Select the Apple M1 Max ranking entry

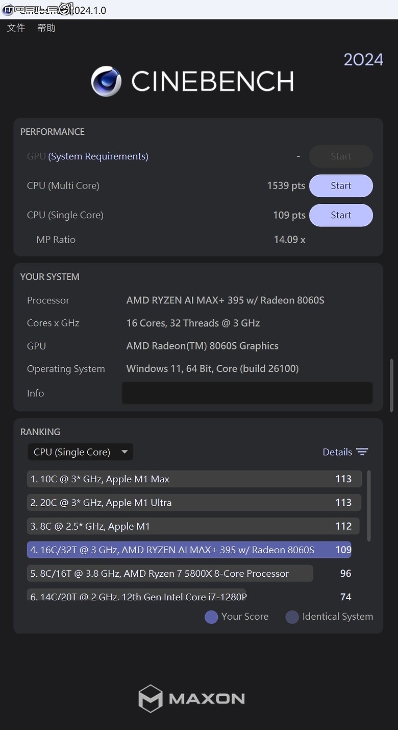[x=194, y=479]
